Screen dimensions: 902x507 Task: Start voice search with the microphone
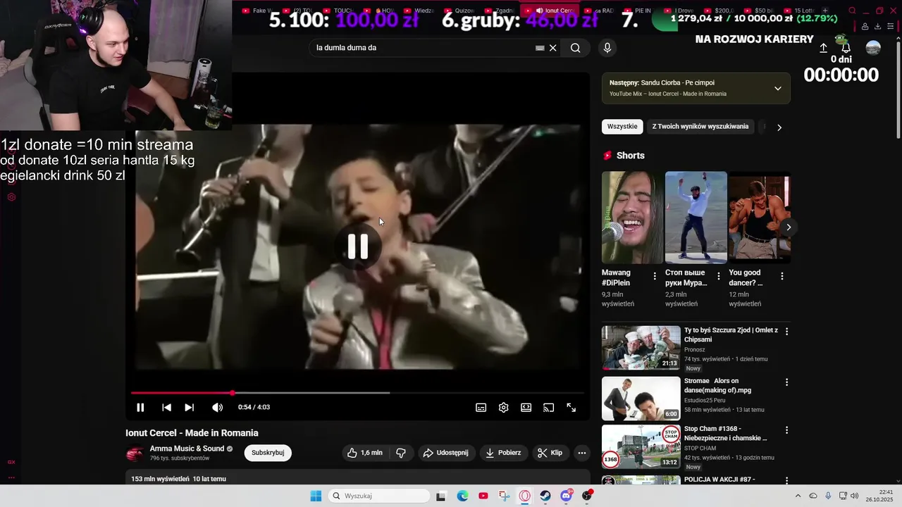pyautogui.click(x=607, y=48)
